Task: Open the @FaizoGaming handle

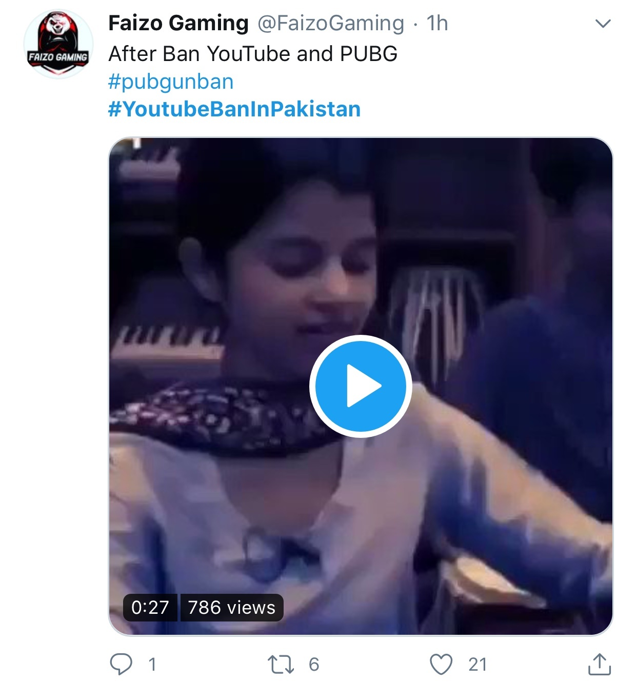Action: pos(331,24)
